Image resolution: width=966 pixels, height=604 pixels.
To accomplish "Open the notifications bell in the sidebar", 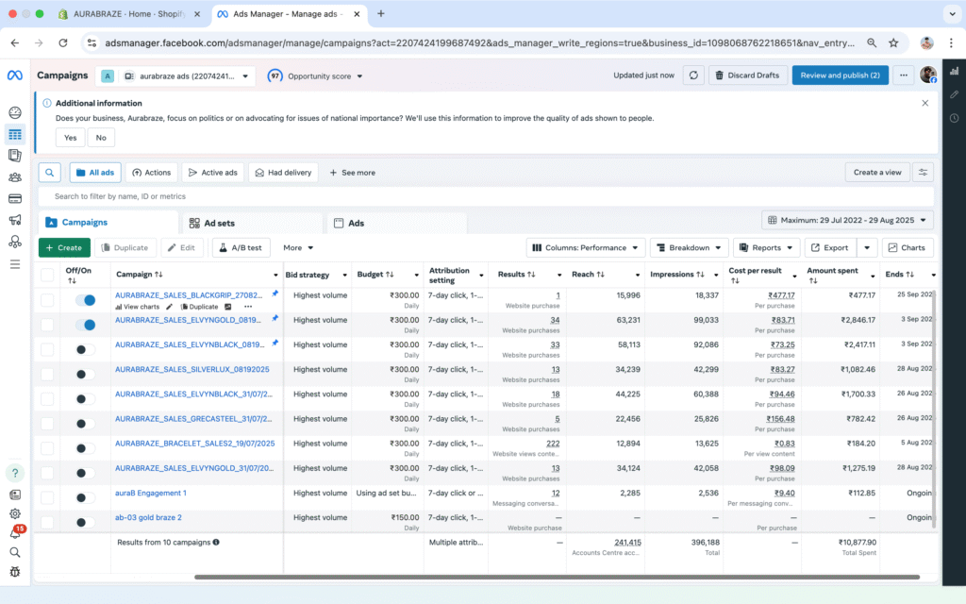I will pyautogui.click(x=15, y=533).
